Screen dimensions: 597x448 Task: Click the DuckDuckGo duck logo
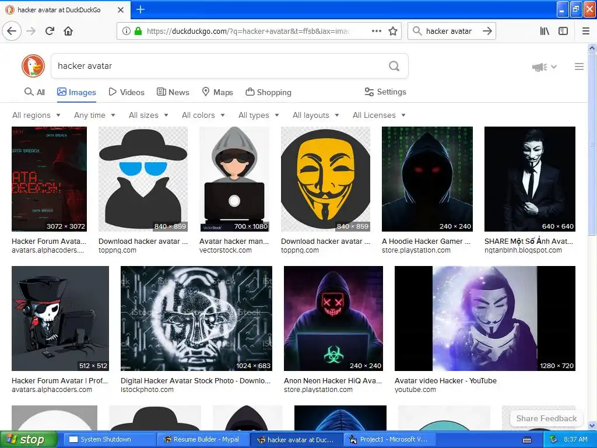pos(33,66)
